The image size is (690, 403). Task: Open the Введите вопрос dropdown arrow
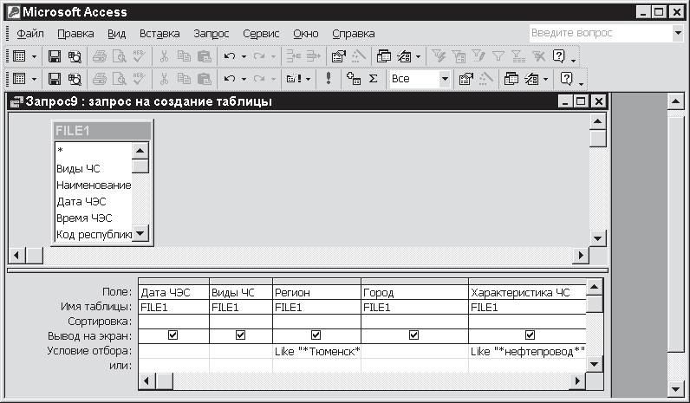tap(677, 33)
